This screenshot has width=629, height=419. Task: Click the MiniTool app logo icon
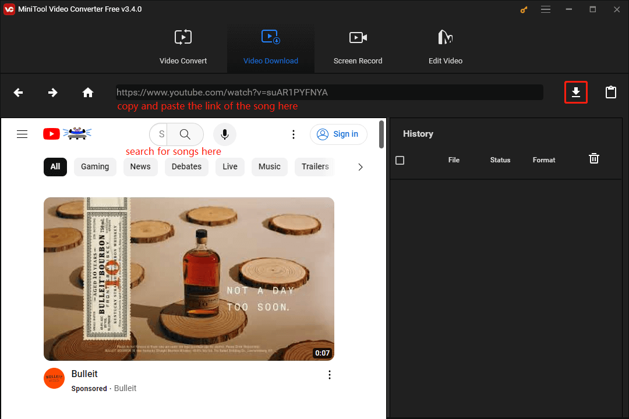9,9
